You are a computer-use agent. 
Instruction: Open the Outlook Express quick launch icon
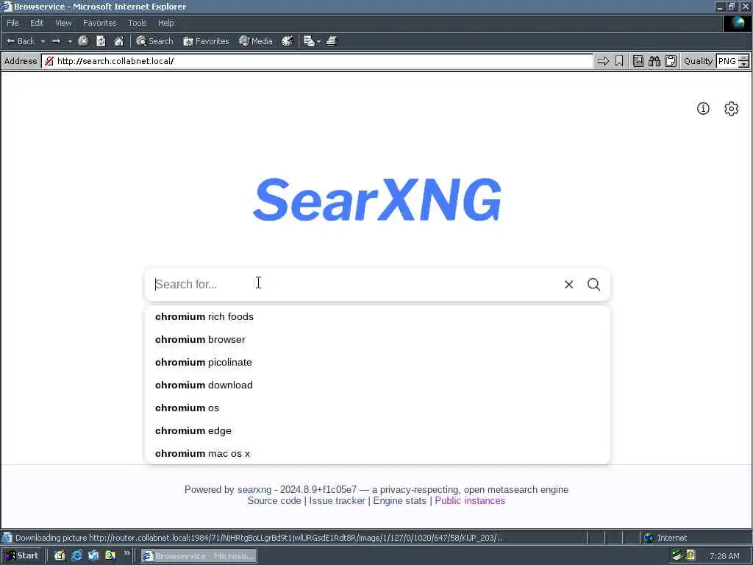pyautogui.click(x=93, y=556)
